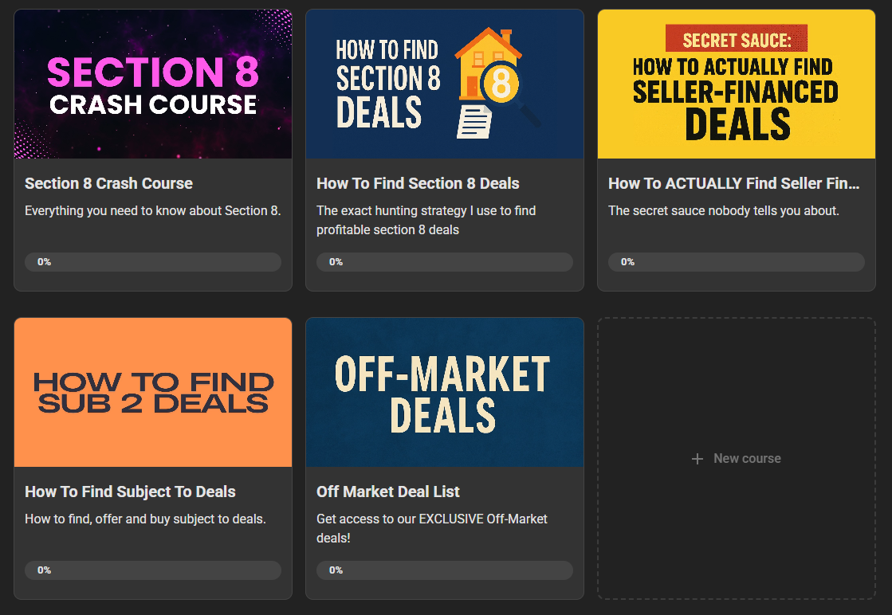Viewport: 892px width, 615px height.
Task: Open the Off-Market Deals blue thumbnail
Action: (x=445, y=392)
